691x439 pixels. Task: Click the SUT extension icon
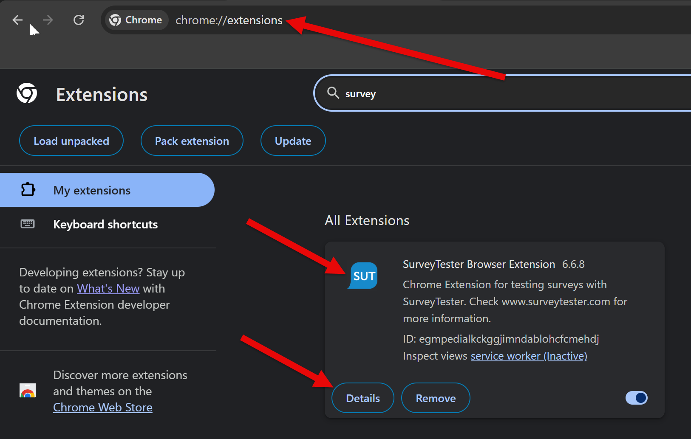coord(363,276)
